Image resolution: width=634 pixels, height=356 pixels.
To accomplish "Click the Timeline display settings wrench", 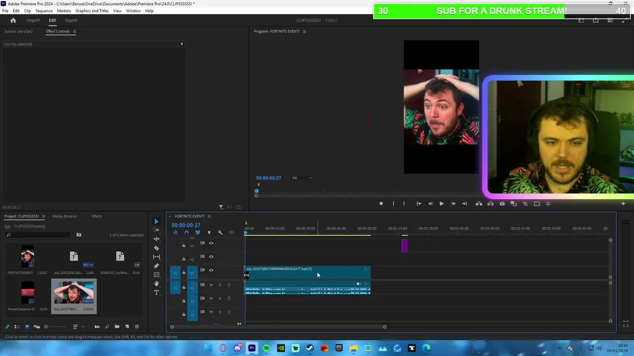I will (x=220, y=232).
